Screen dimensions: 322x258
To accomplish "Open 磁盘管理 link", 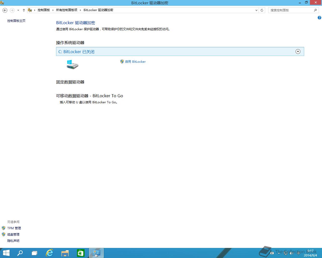I will 13,235.
